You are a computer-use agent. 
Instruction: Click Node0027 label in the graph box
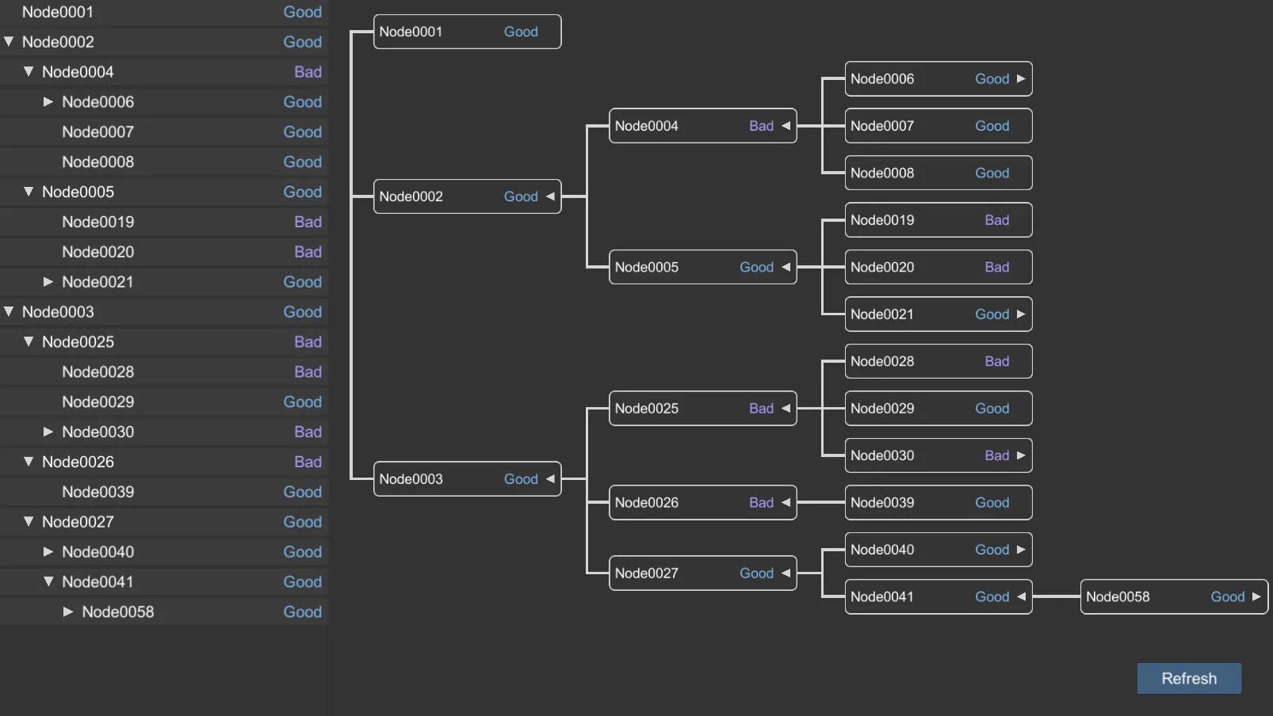(x=647, y=573)
